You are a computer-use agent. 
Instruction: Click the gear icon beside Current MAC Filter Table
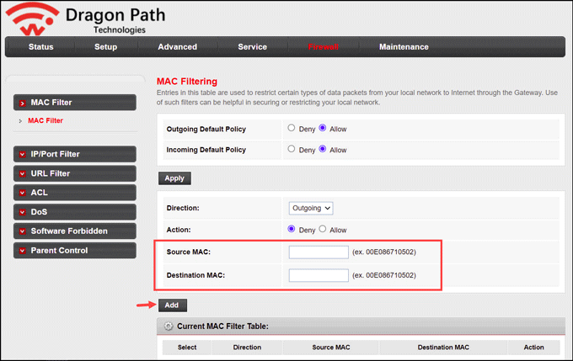(x=168, y=326)
